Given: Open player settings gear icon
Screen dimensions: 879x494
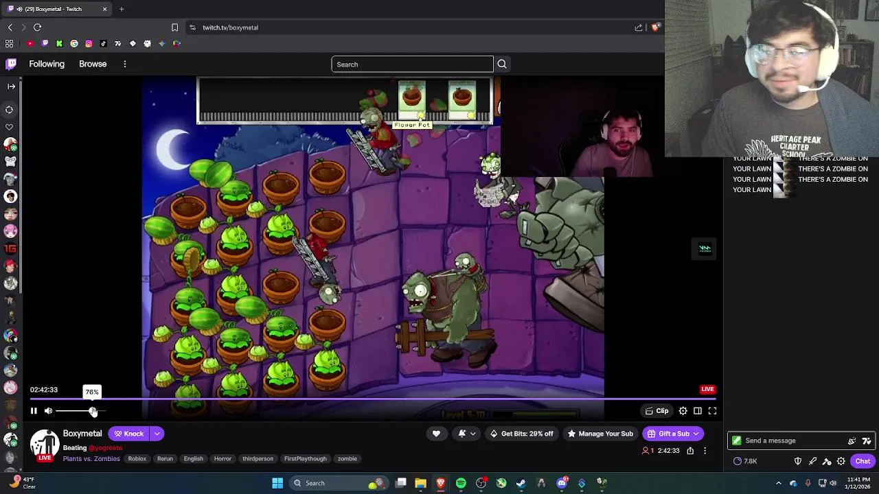Looking at the screenshot, I should 683,411.
